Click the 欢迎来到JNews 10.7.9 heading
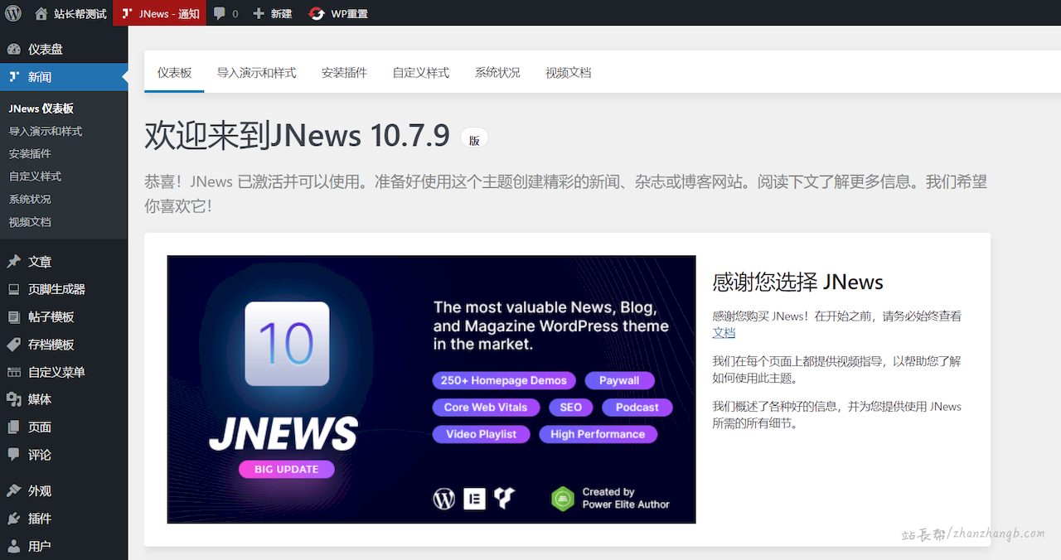Image resolution: width=1061 pixels, height=560 pixels. (x=297, y=136)
